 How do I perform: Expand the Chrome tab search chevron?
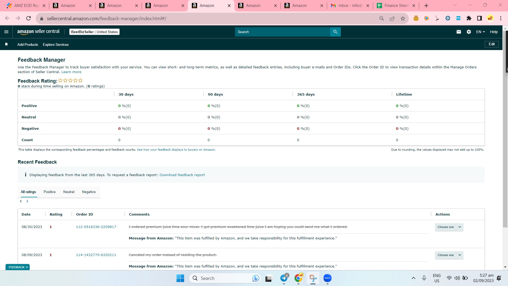coord(455,5)
